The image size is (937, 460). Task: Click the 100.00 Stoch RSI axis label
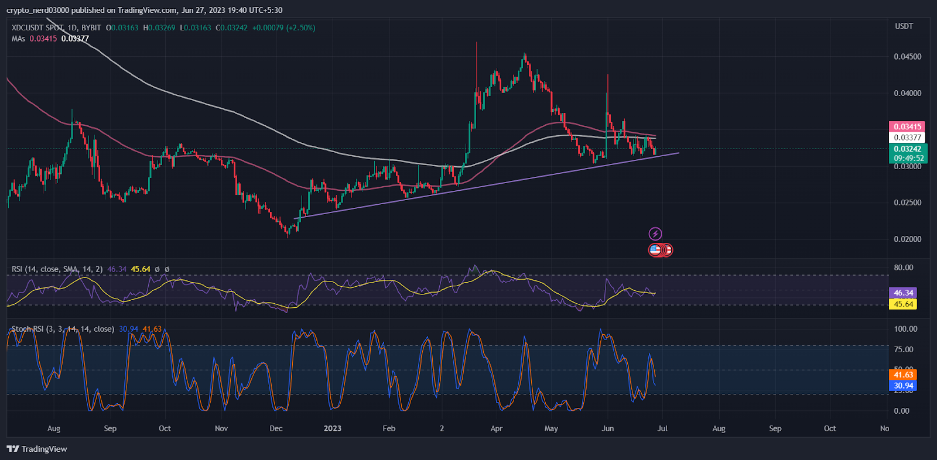(x=905, y=329)
